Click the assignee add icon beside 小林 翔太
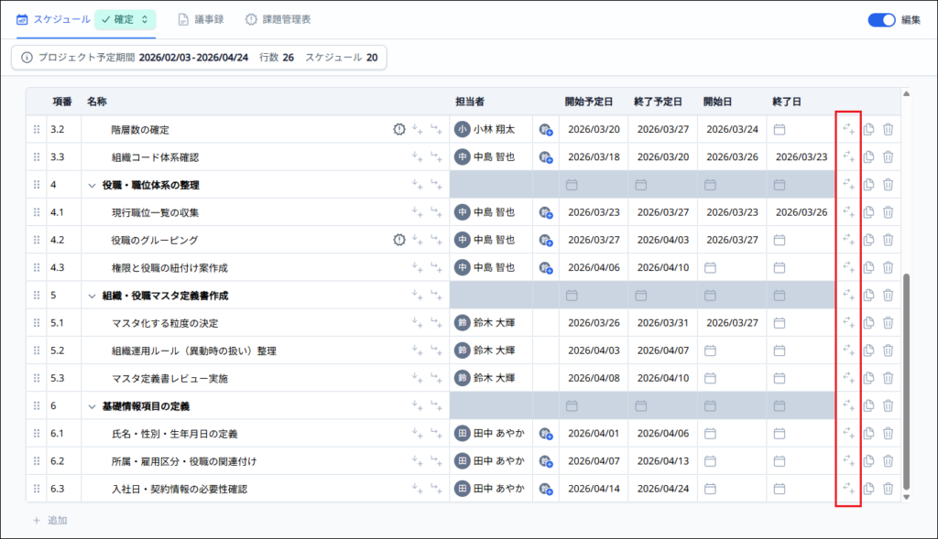The width and height of the screenshot is (938, 539). 546,130
